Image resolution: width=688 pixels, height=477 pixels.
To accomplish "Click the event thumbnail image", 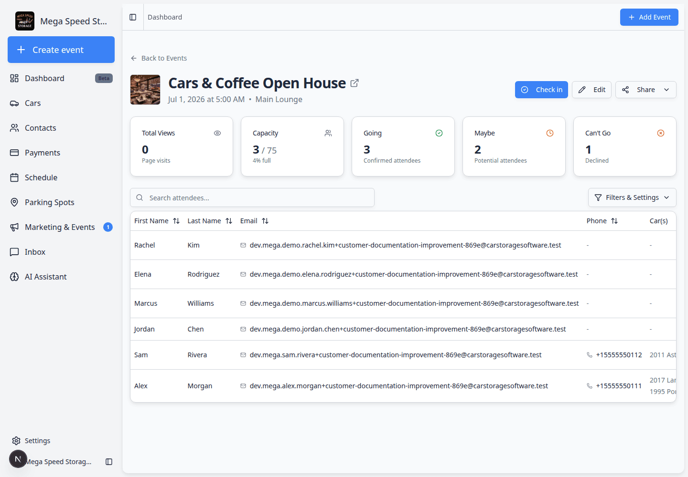I will pos(145,90).
